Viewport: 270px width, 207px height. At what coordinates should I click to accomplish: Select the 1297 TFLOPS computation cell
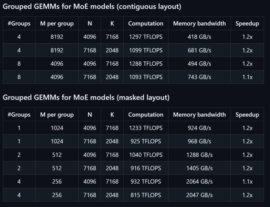click(x=146, y=37)
